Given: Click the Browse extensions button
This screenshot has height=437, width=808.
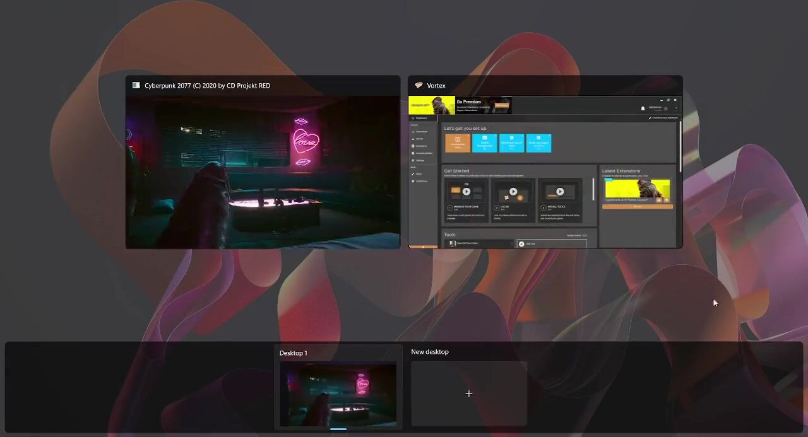Looking at the screenshot, I should pos(637,206).
